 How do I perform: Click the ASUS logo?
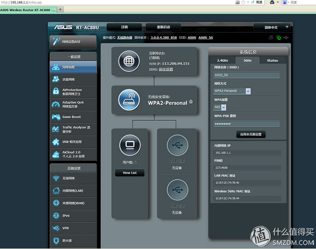pos(63,27)
